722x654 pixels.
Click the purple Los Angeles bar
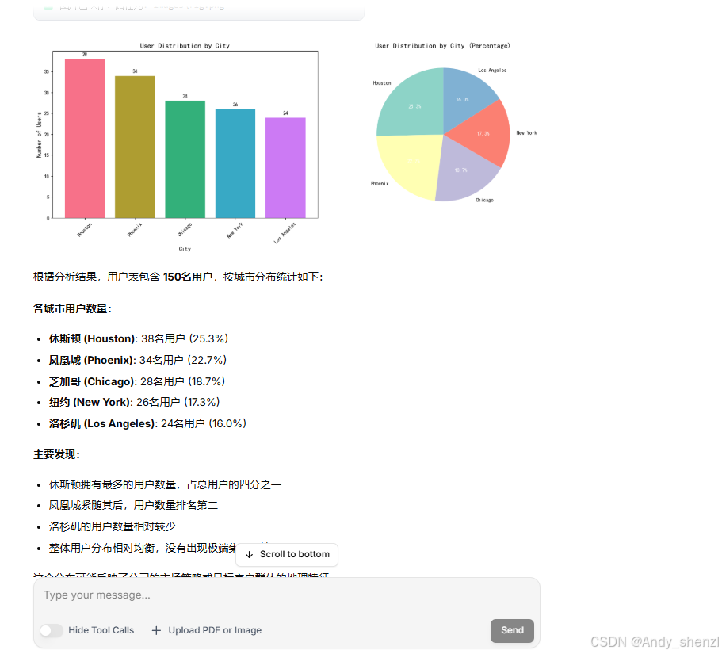tap(285, 166)
